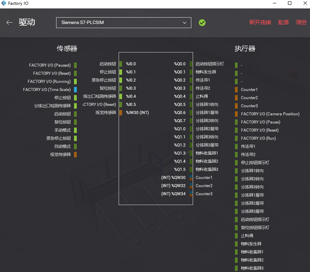This screenshot has height=272, width=310.
Task: Click 止料阀 mapped to %Q0.4
Action: click(x=202, y=96)
